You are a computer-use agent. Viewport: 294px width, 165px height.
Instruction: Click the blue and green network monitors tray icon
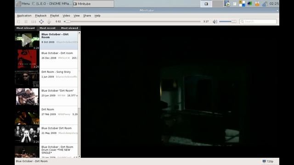pyautogui.click(x=249, y=4)
